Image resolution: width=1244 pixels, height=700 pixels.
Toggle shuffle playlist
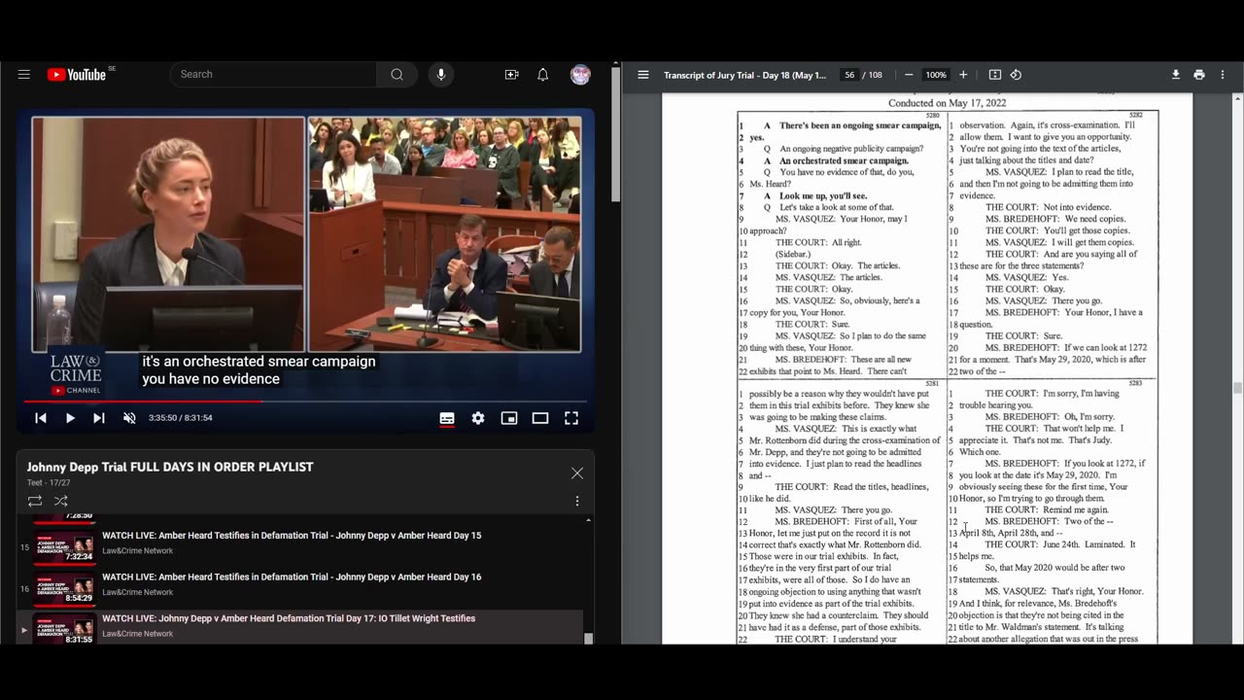click(60, 501)
